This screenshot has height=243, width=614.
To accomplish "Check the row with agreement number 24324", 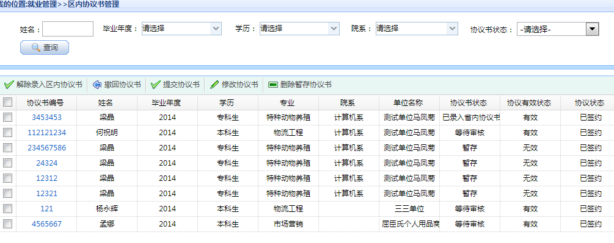I will tap(8, 163).
